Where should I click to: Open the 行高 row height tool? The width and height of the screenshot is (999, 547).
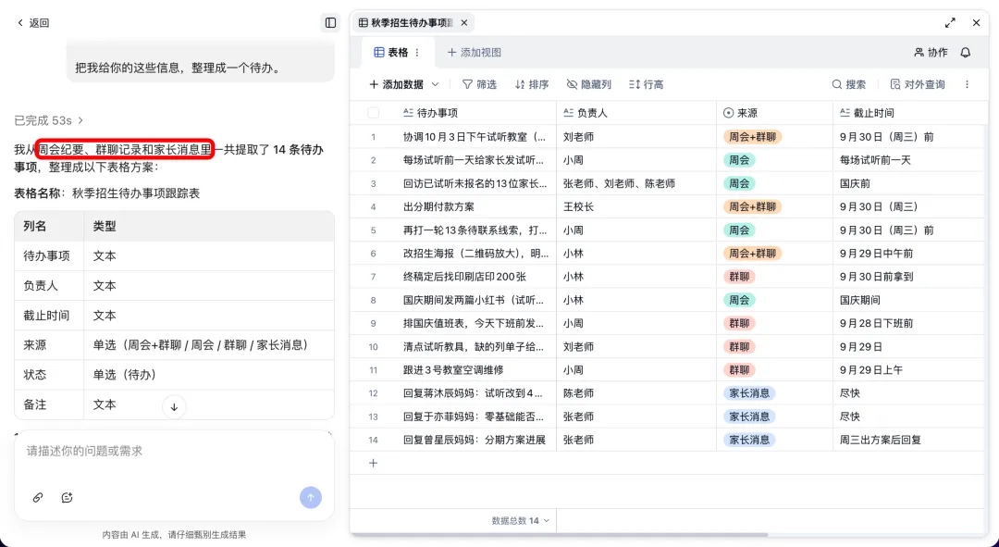646,85
